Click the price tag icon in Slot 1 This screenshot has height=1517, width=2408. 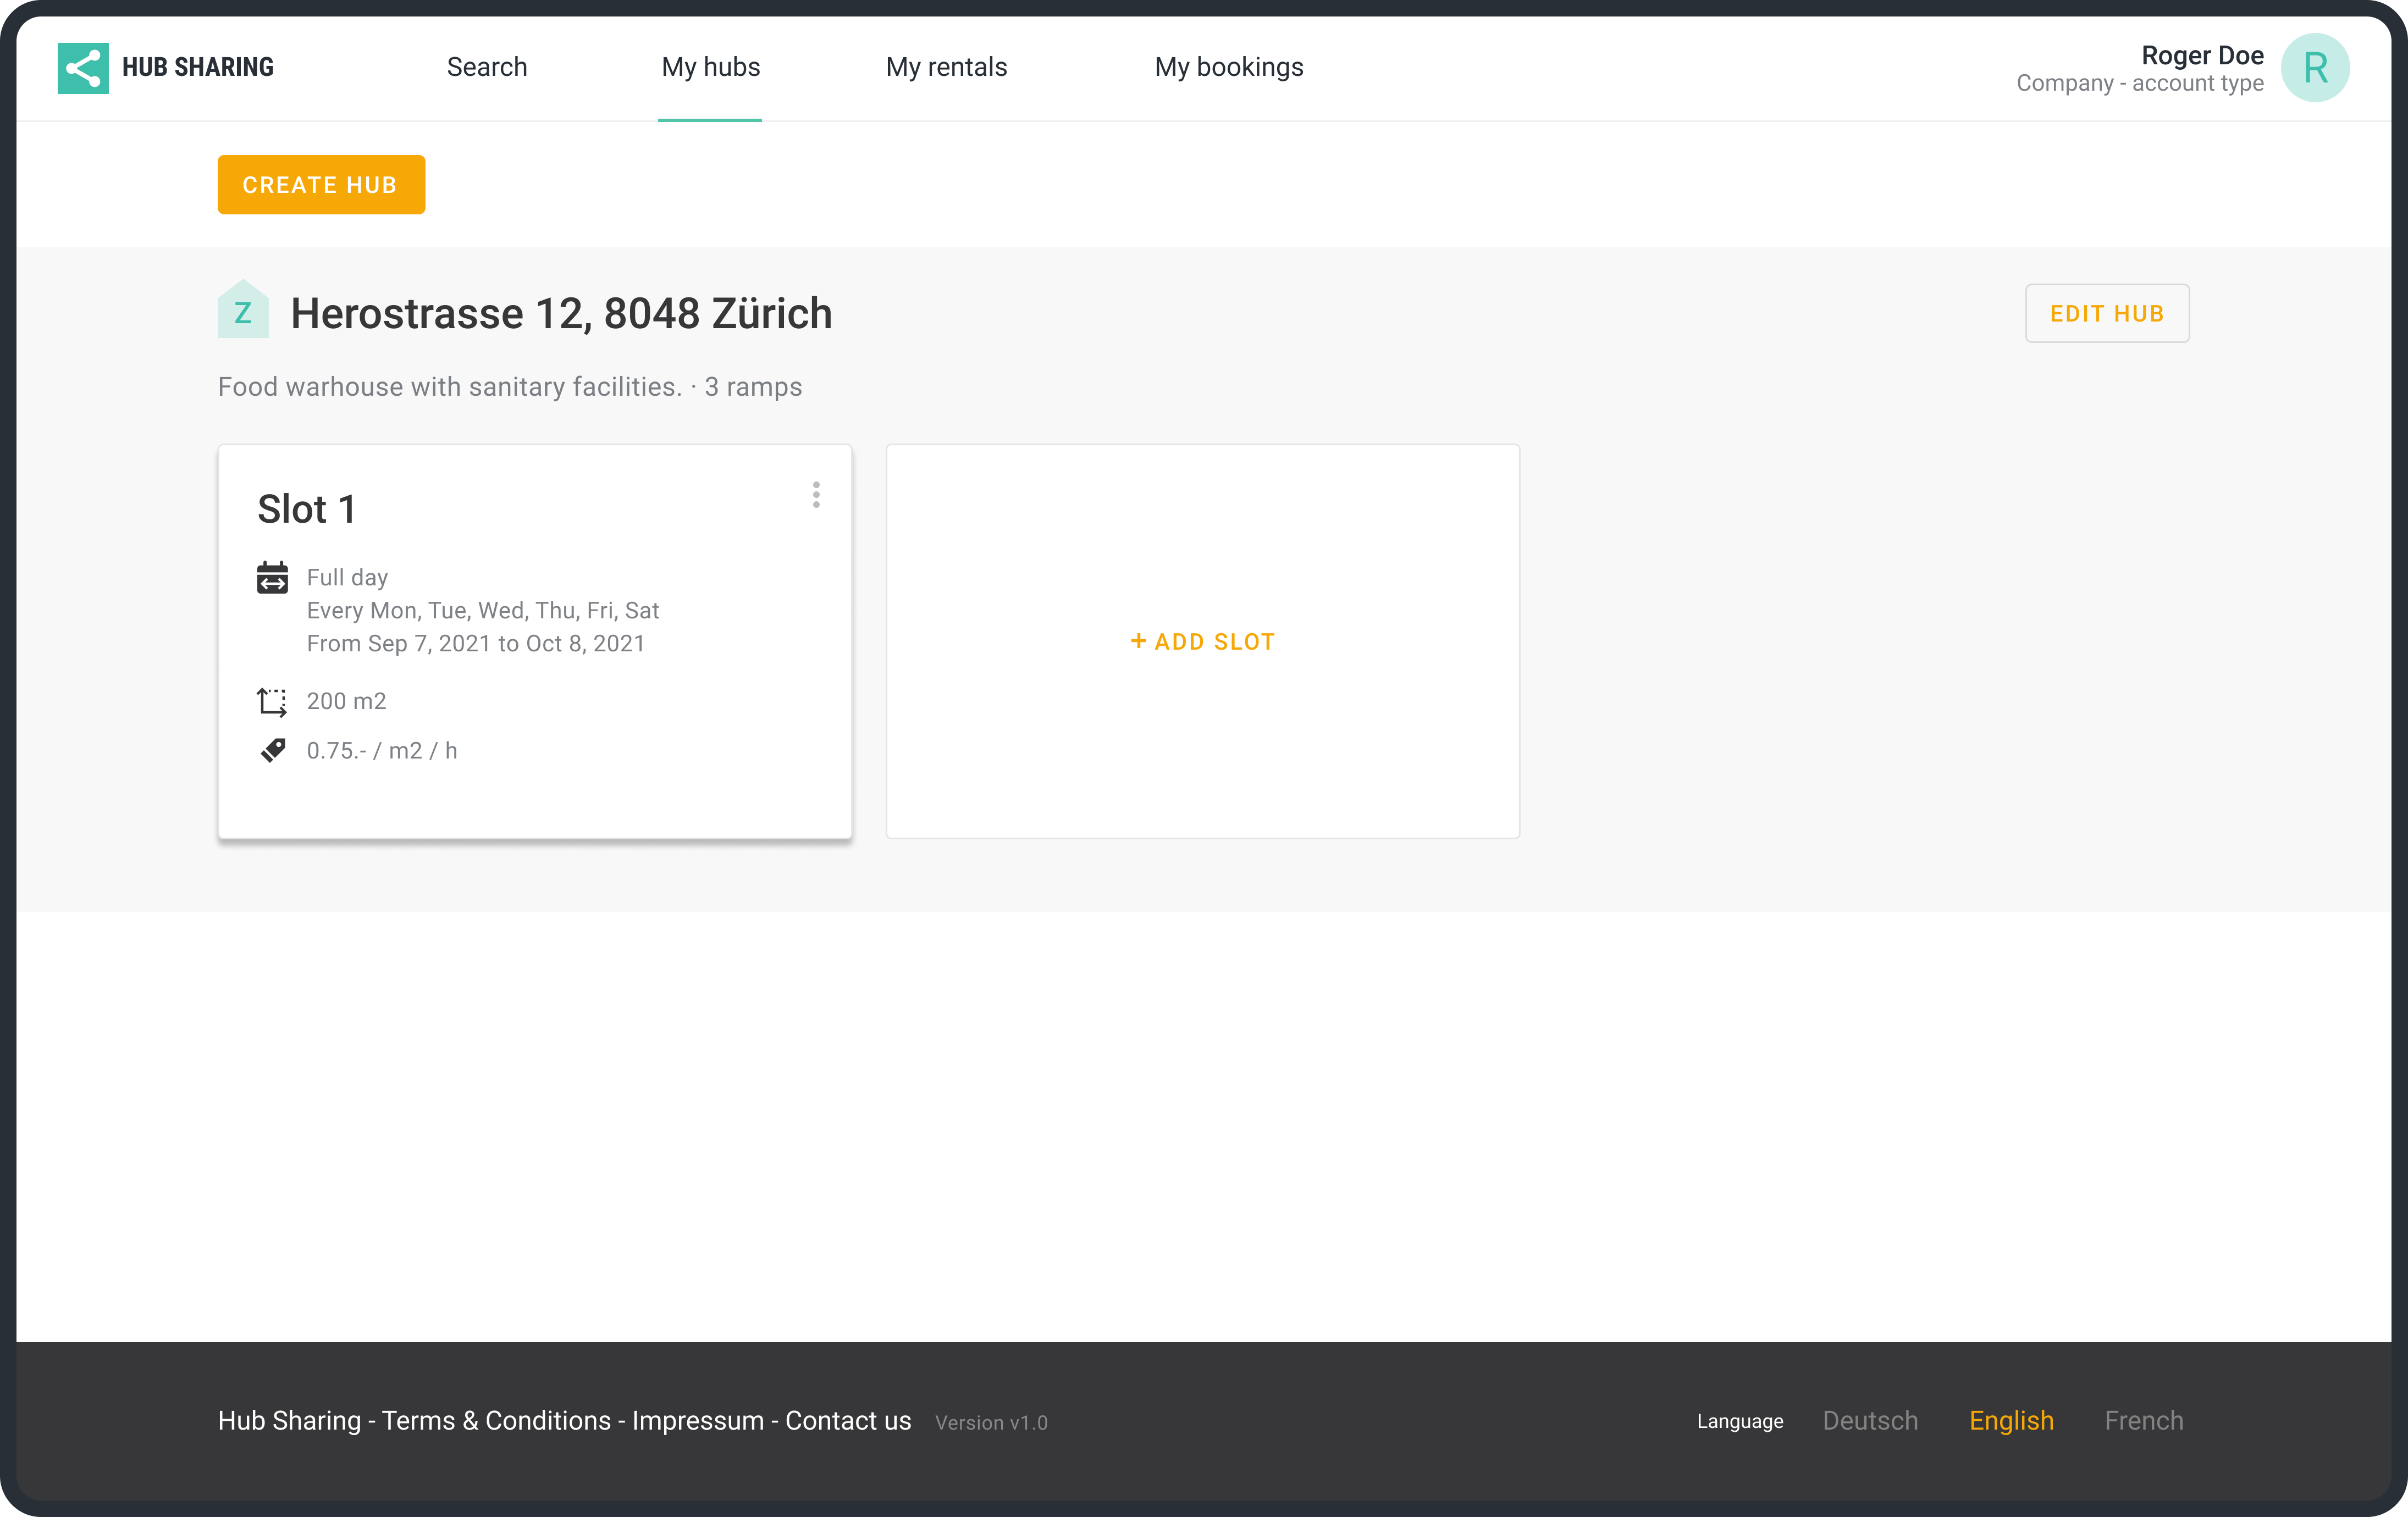click(x=272, y=750)
